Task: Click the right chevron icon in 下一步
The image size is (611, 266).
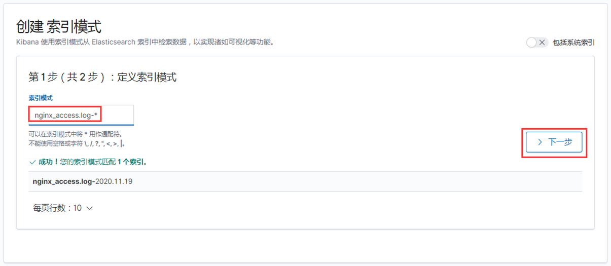Action: coord(540,142)
